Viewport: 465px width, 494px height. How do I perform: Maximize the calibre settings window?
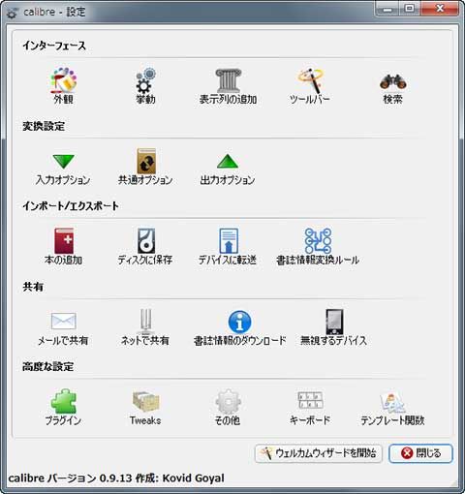click(x=410, y=9)
